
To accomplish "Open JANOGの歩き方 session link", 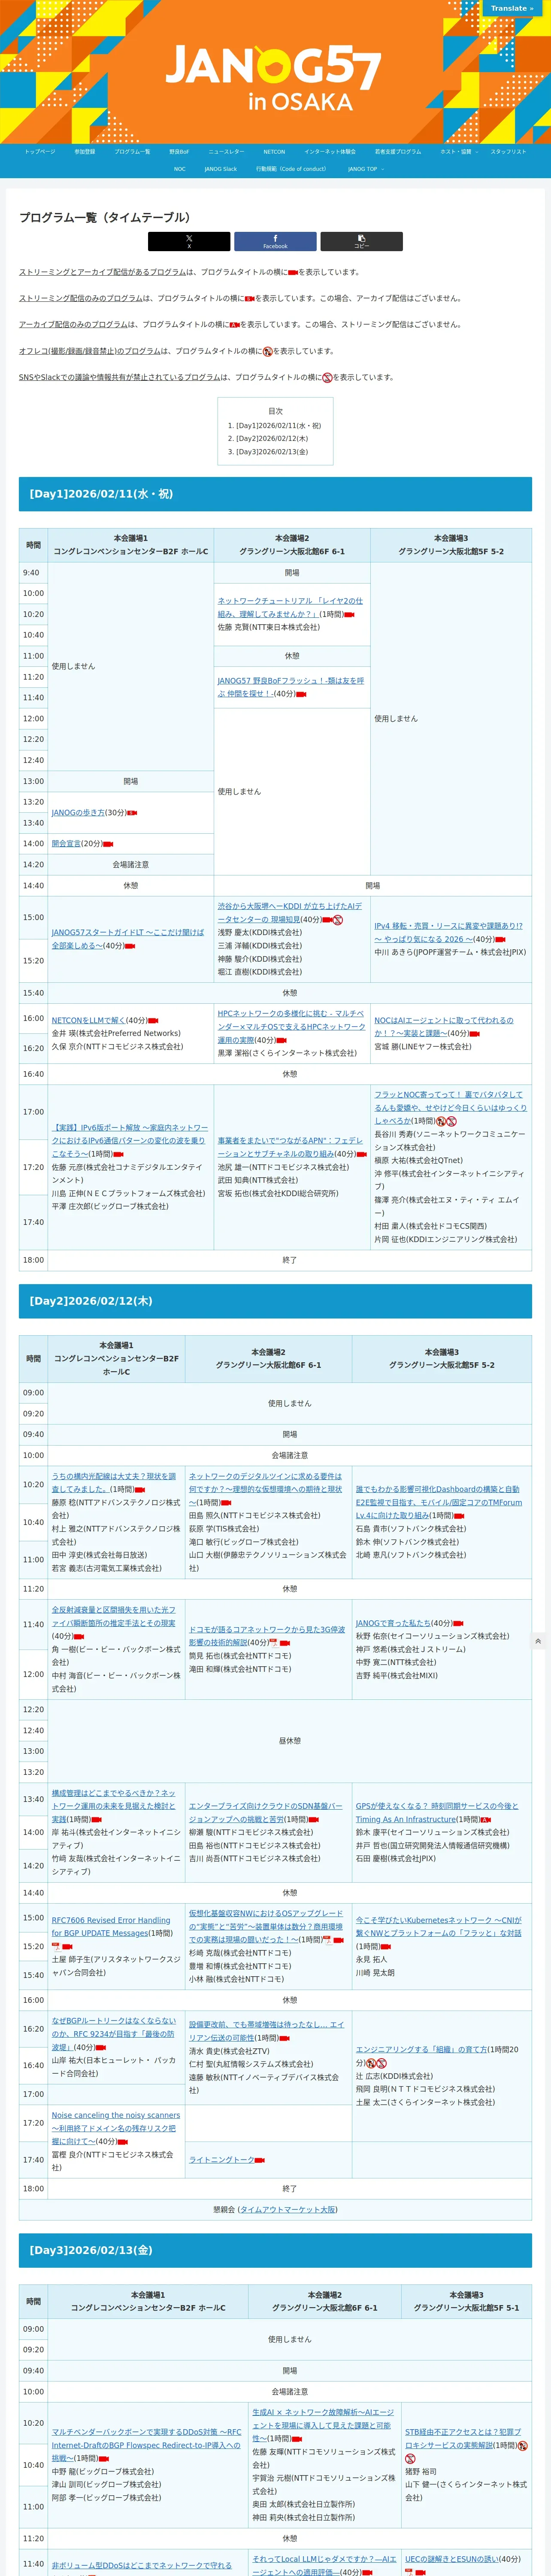I will click(78, 813).
